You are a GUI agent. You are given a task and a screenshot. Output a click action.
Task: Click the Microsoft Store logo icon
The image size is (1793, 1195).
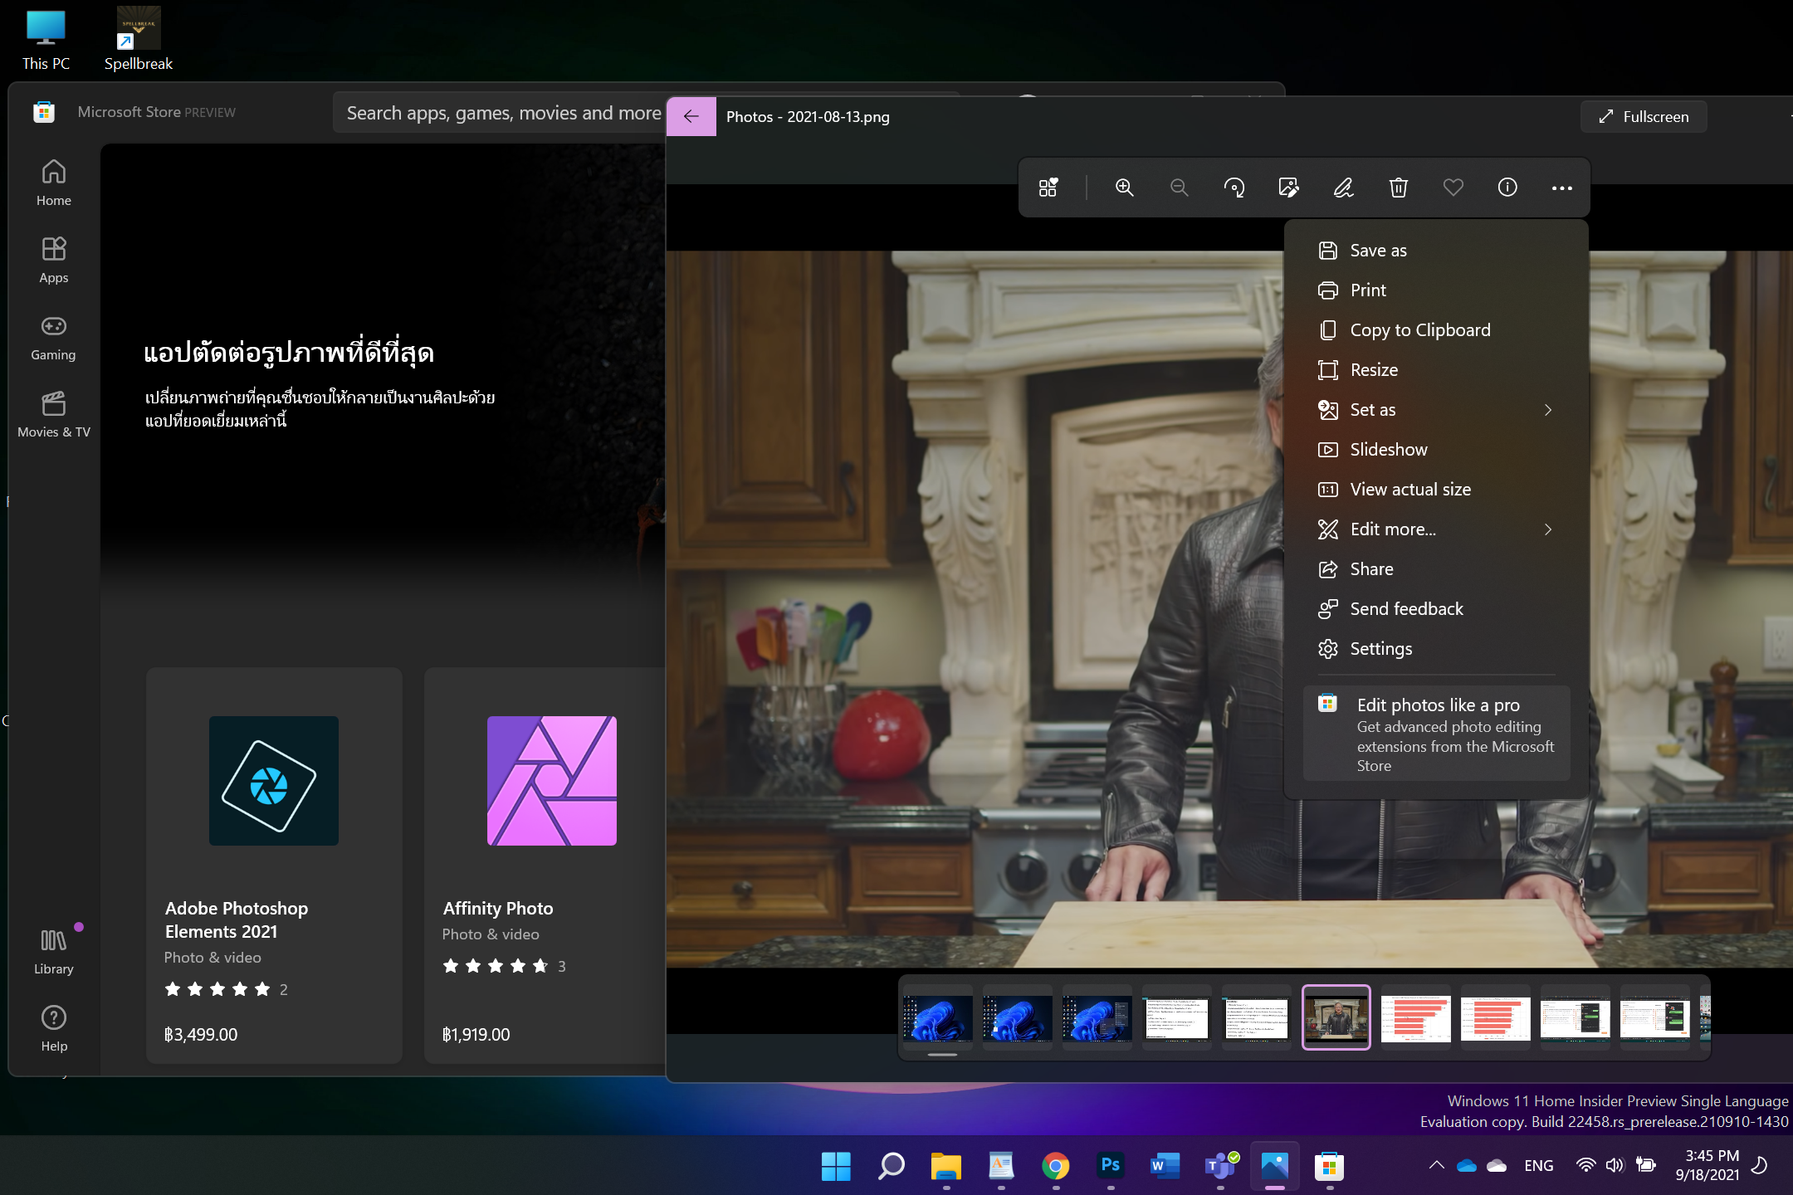(x=44, y=111)
